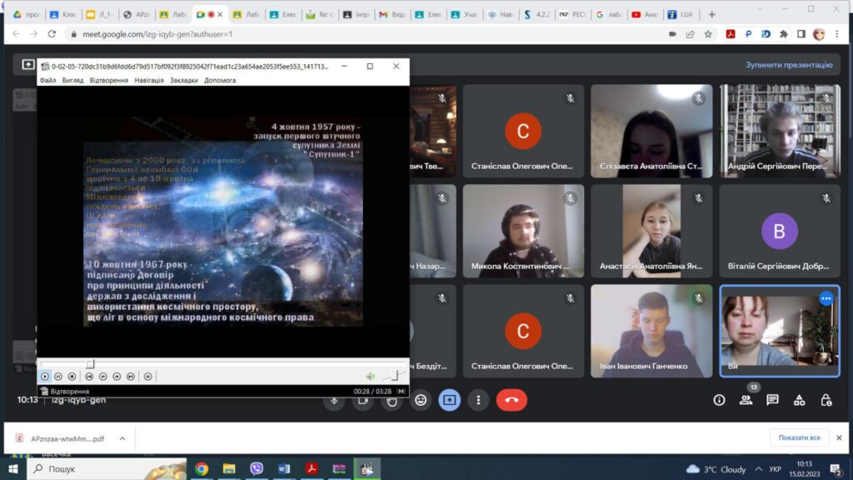This screenshot has height=480, width=853.
Task: Open the emoji reactions button in Meet
Action: pos(421,400)
